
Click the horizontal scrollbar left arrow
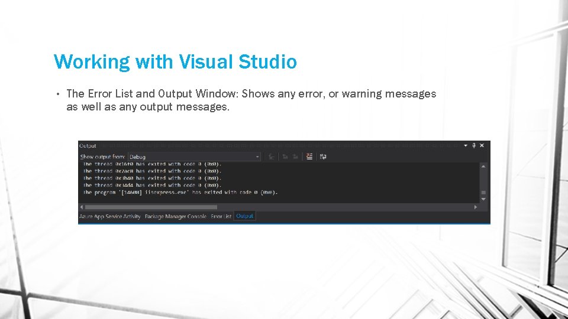[x=82, y=207]
